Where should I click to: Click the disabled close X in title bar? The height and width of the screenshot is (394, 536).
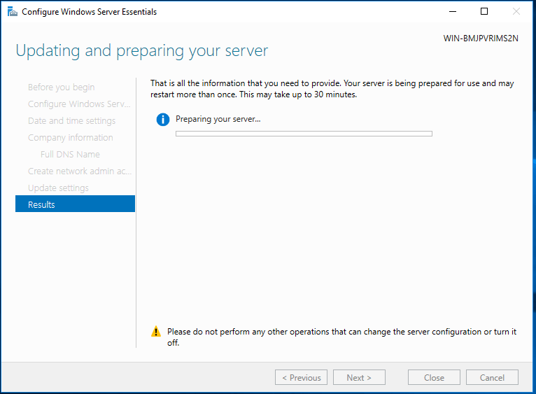(x=516, y=12)
